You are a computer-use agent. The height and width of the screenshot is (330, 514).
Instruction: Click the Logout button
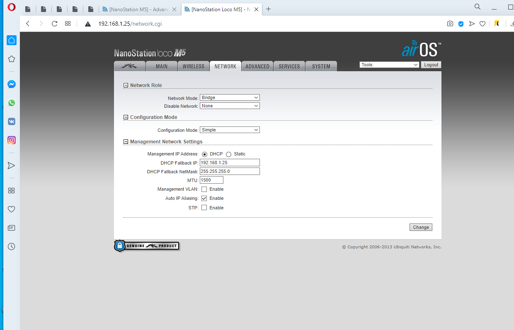click(x=431, y=65)
